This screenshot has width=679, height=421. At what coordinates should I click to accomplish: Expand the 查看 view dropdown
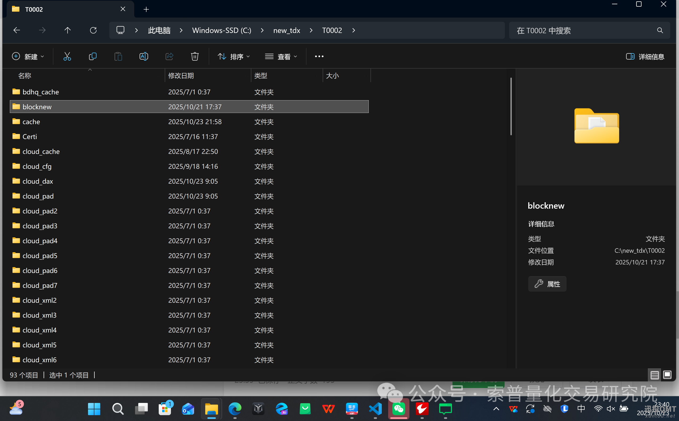(x=281, y=57)
